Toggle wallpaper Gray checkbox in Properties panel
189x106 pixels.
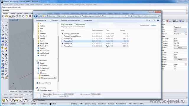click(175, 69)
